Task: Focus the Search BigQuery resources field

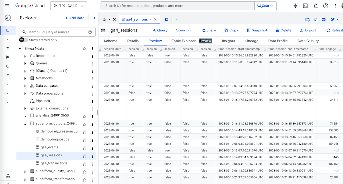Action: pos(57,32)
